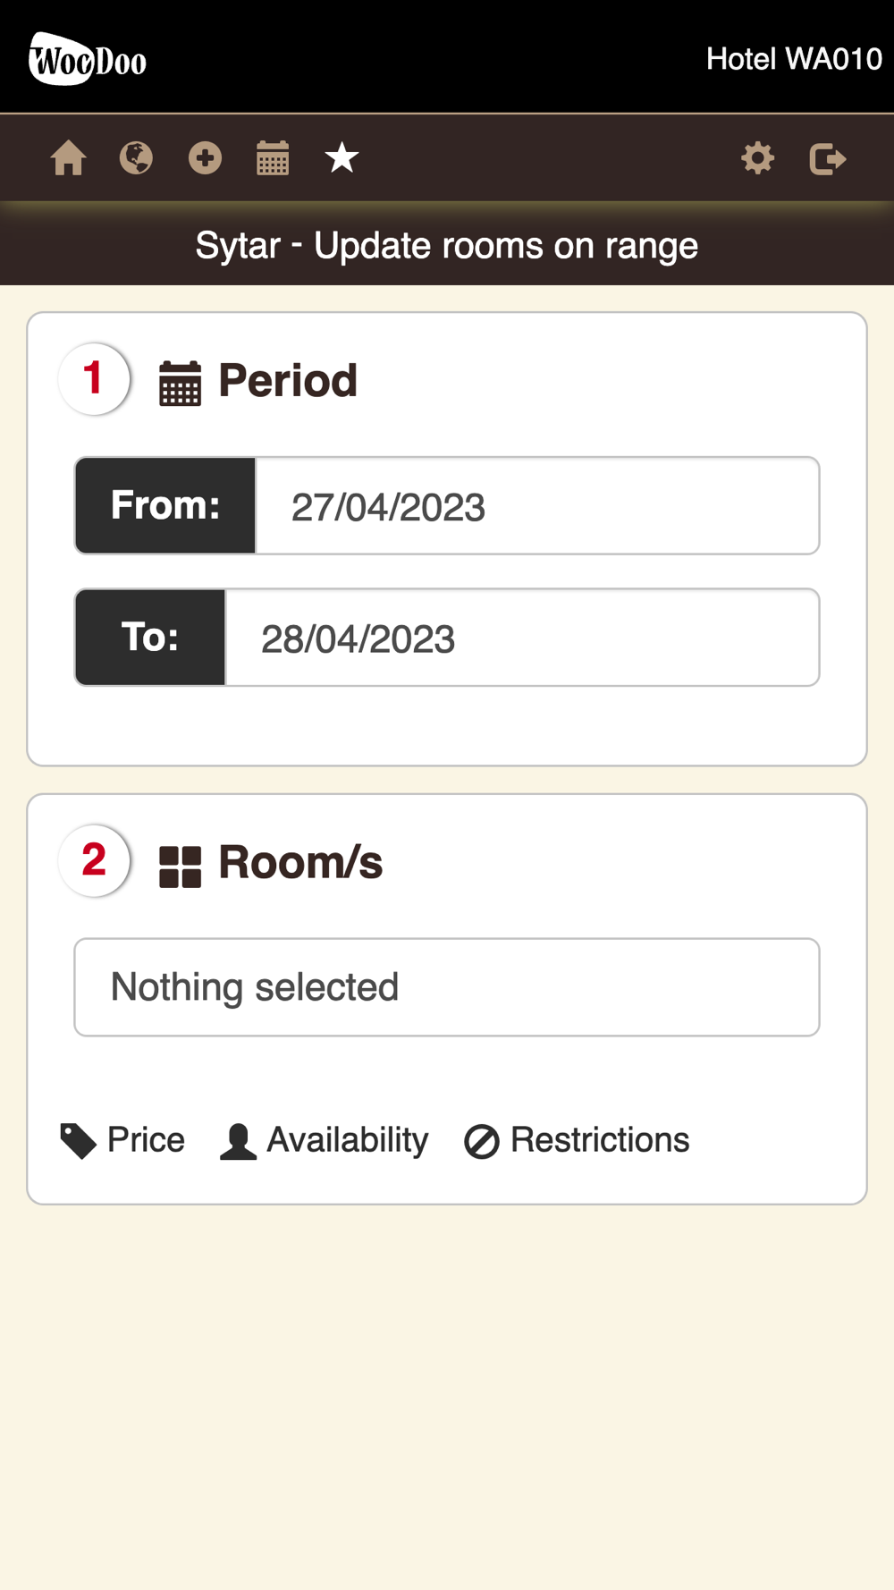The image size is (894, 1590).
Task: Open the 'Nothing selected' rooms dropdown
Action: pyautogui.click(x=447, y=987)
